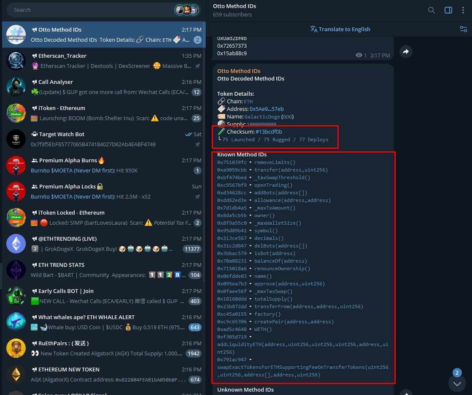
Task: Select method ID 0x751039fc removeLimits()
Action: (x=256, y=162)
